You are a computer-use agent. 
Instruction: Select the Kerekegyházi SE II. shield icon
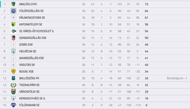click(13, 98)
